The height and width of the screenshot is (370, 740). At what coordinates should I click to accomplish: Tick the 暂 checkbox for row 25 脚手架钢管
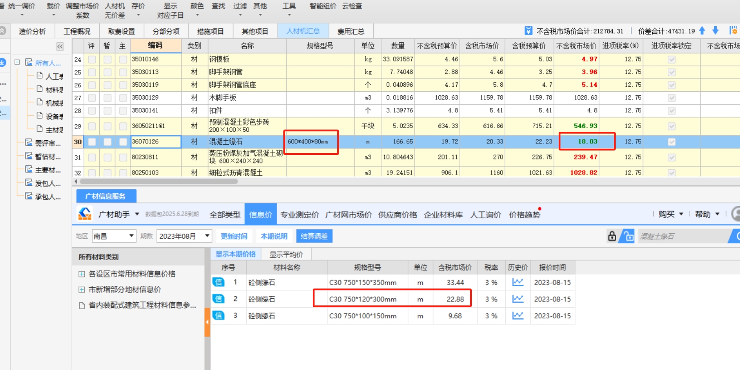[x=107, y=72]
